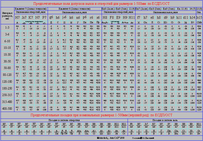Select the Js7 column header in deviations table

(x=24, y=17)
